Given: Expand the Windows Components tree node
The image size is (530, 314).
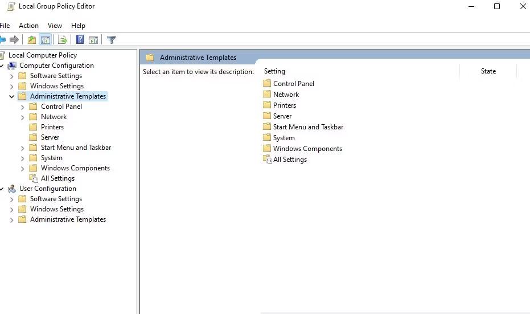Looking at the screenshot, I should tap(22, 169).
